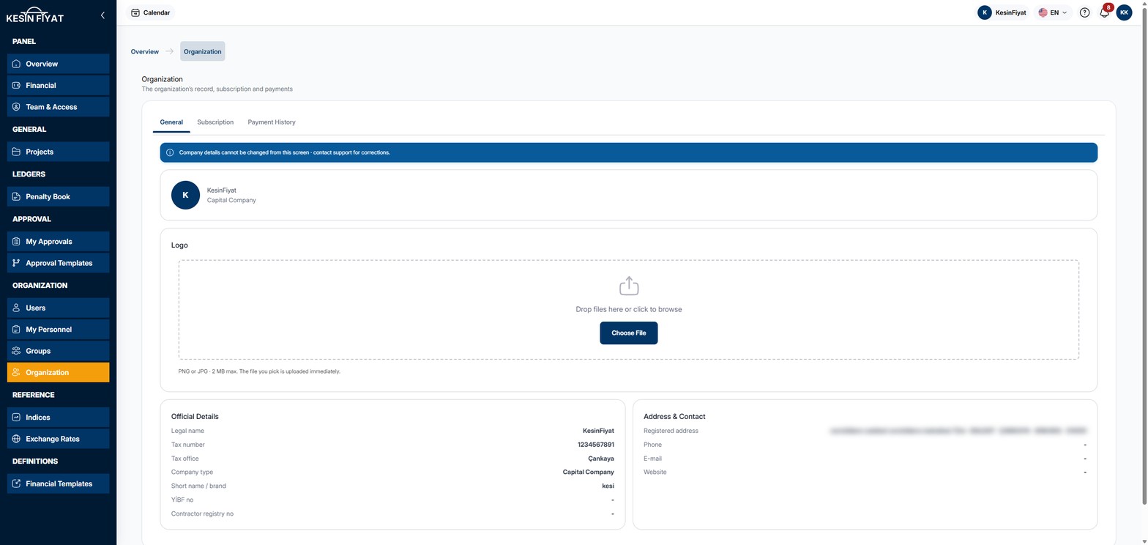Click the short name value kesi
1148x545 pixels.
[x=608, y=486]
